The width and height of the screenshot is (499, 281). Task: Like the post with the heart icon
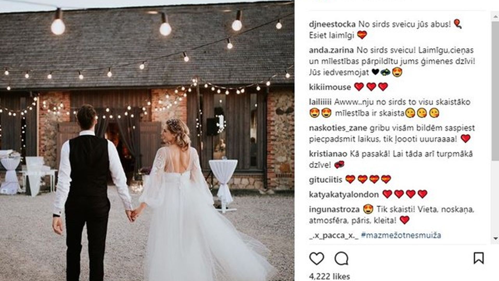pos(317,259)
